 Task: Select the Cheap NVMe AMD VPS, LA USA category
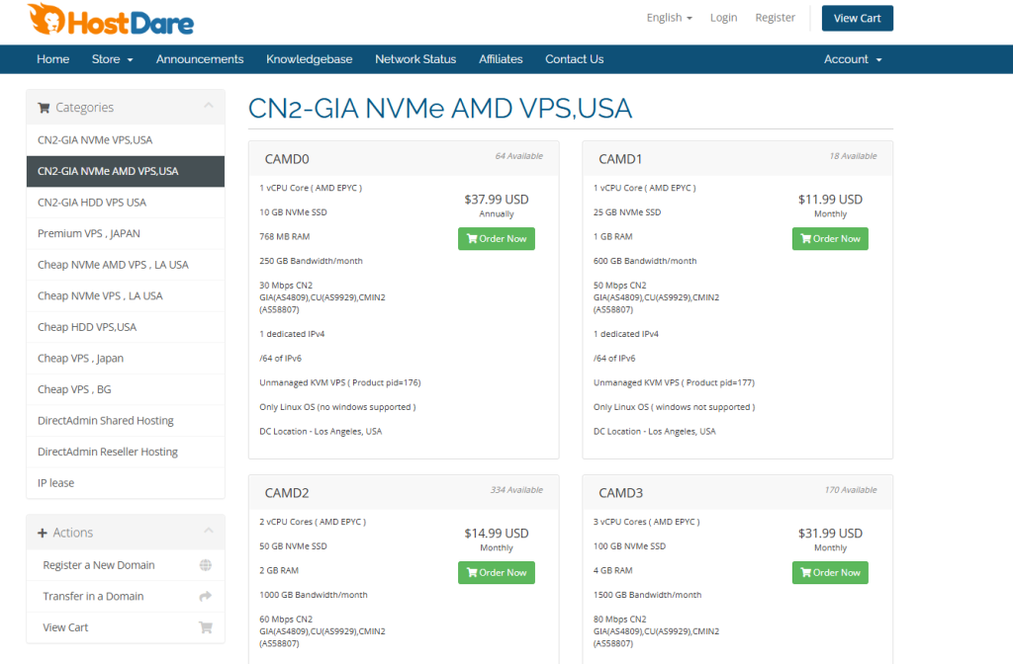coord(126,265)
